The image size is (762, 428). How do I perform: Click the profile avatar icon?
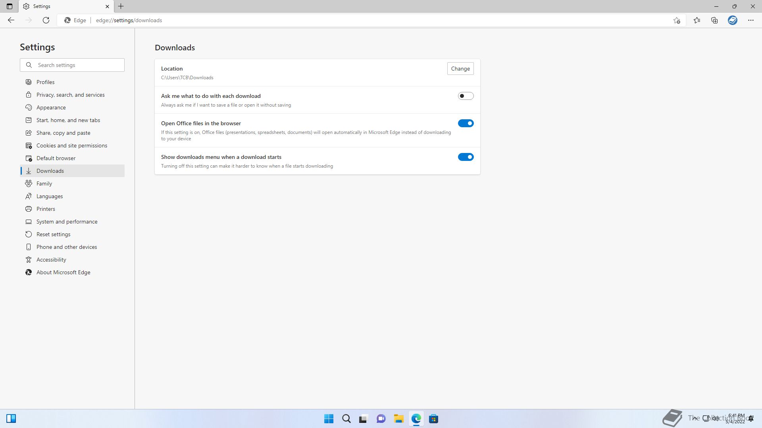[x=733, y=20]
